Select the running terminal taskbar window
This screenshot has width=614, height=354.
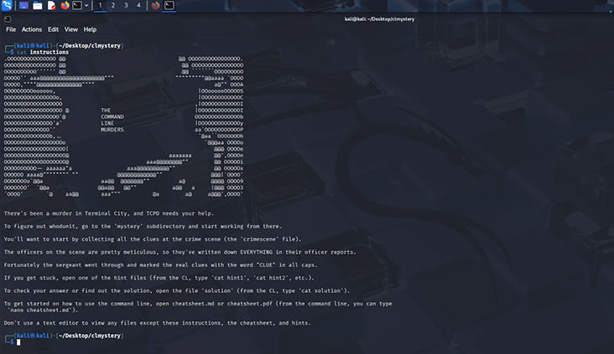point(169,6)
